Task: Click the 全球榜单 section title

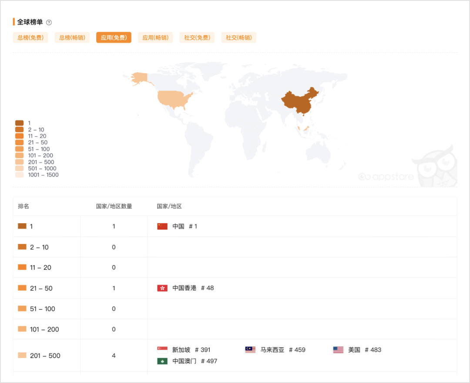Action: 30,22
